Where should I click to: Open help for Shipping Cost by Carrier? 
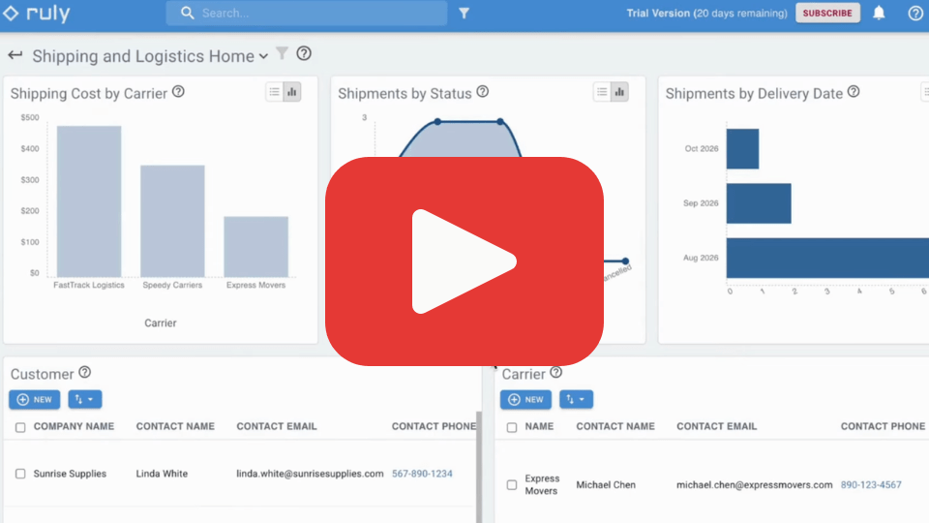point(178,92)
